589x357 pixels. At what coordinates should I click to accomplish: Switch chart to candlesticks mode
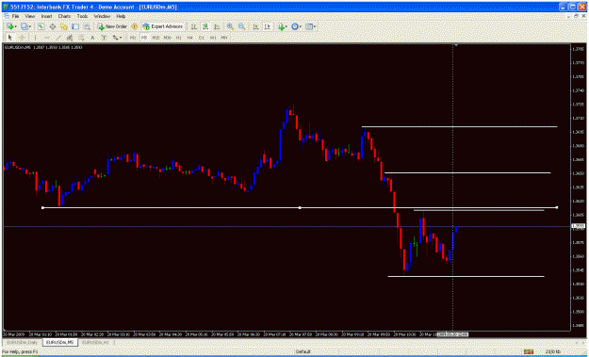tap(205, 26)
